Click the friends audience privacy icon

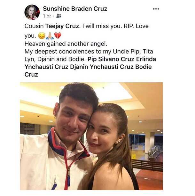pyautogui.click(x=59, y=16)
